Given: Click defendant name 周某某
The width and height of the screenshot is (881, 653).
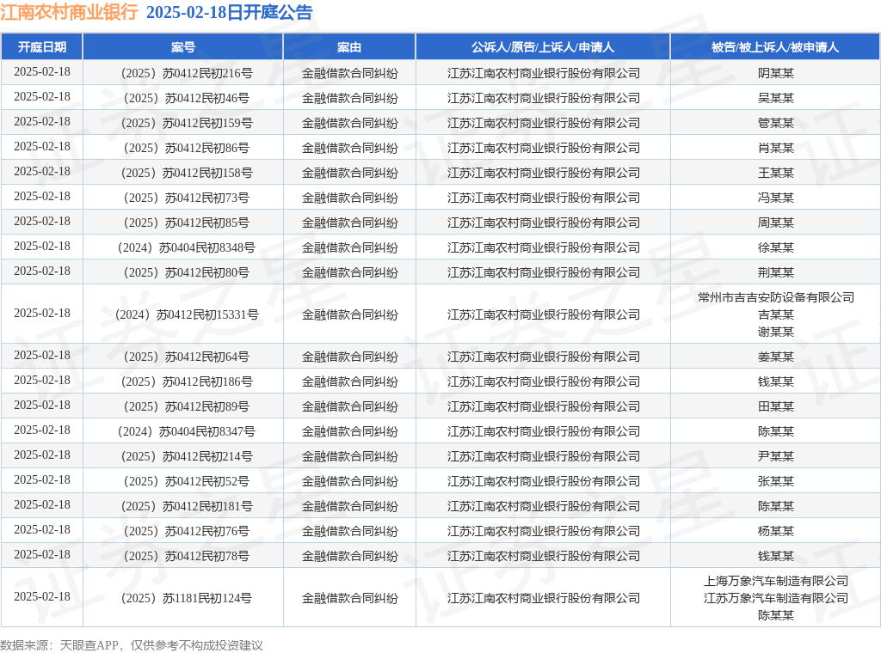Looking at the screenshot, I should pyautogui.click(x=775, y=223).
